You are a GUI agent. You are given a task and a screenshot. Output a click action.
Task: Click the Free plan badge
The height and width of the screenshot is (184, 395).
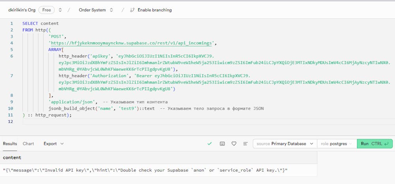[x=46, y=10]
